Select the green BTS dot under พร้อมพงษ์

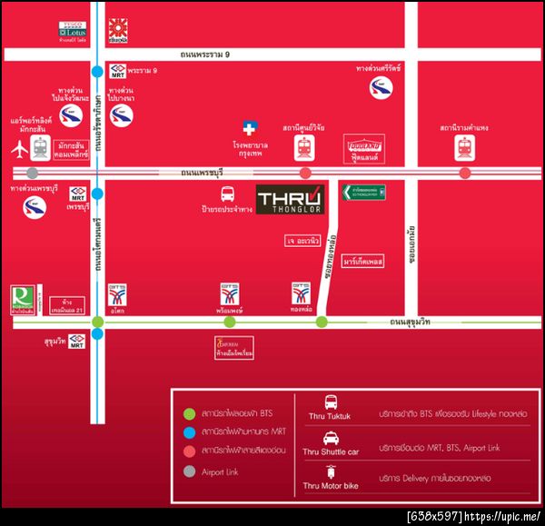230,322
